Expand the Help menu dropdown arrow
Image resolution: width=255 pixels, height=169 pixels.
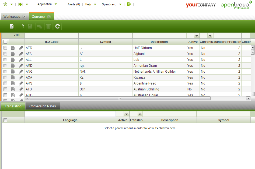click(x=95, y=4)
